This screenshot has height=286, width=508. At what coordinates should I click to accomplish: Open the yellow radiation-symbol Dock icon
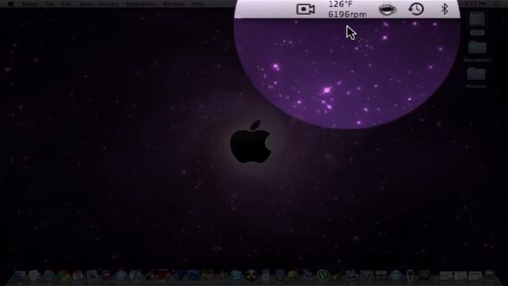coord(251,276)
